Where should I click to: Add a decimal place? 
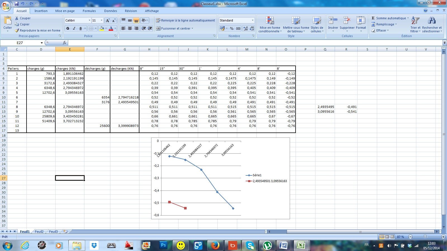(246, 28)
